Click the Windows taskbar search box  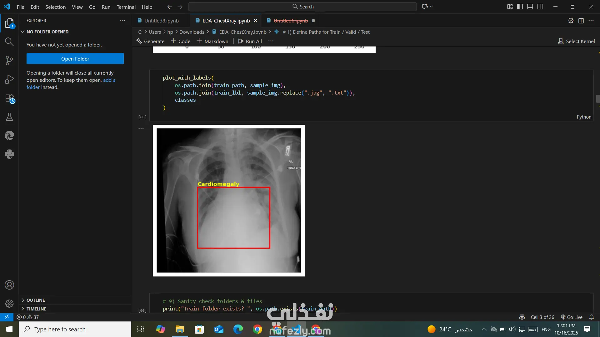pos(75,329)
